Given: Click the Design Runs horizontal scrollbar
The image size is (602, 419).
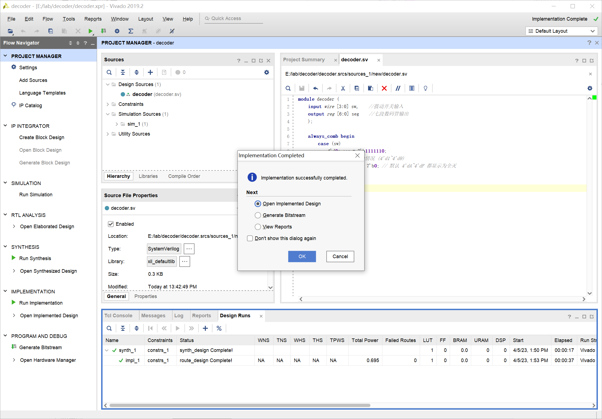Looking at the screenshot, I should coord(240,405).
